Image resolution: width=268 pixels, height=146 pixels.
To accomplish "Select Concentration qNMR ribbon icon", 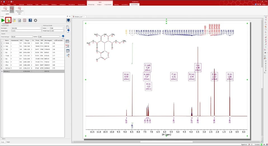I will [5, 9].
